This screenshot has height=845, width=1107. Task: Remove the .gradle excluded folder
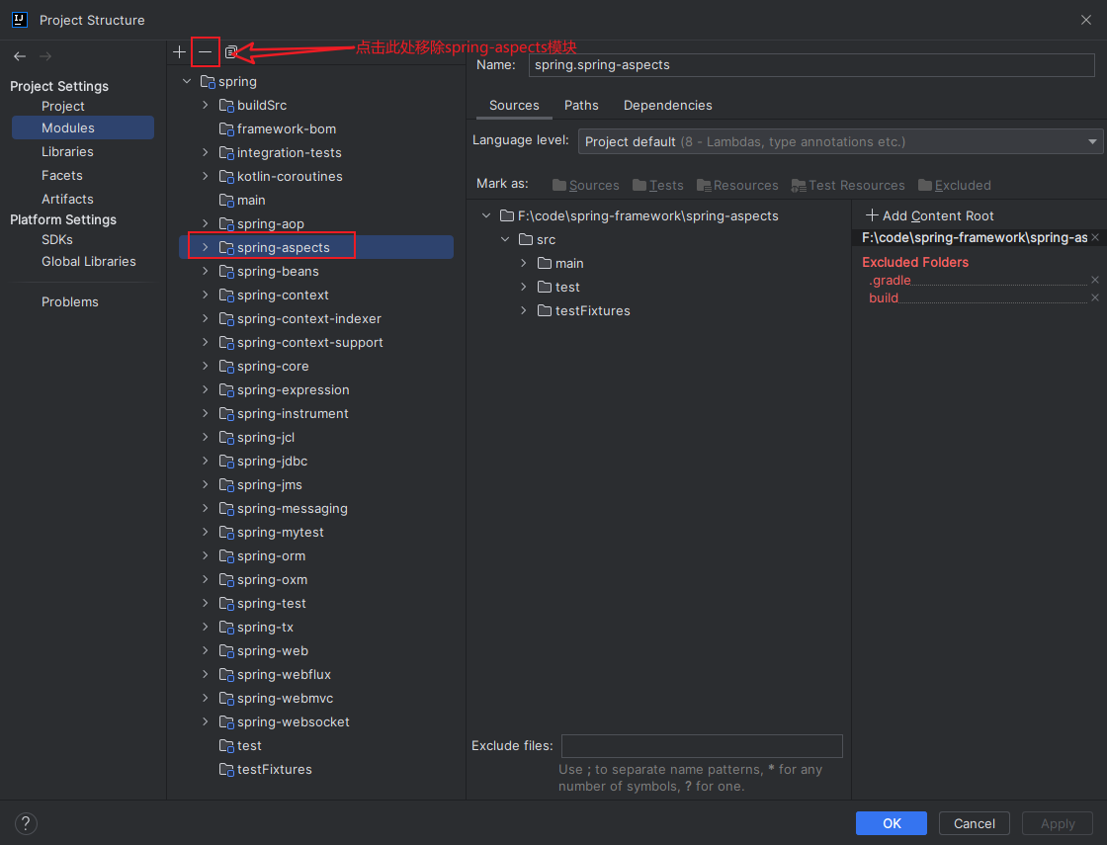pyautogui.click(x=1095, y=281)
